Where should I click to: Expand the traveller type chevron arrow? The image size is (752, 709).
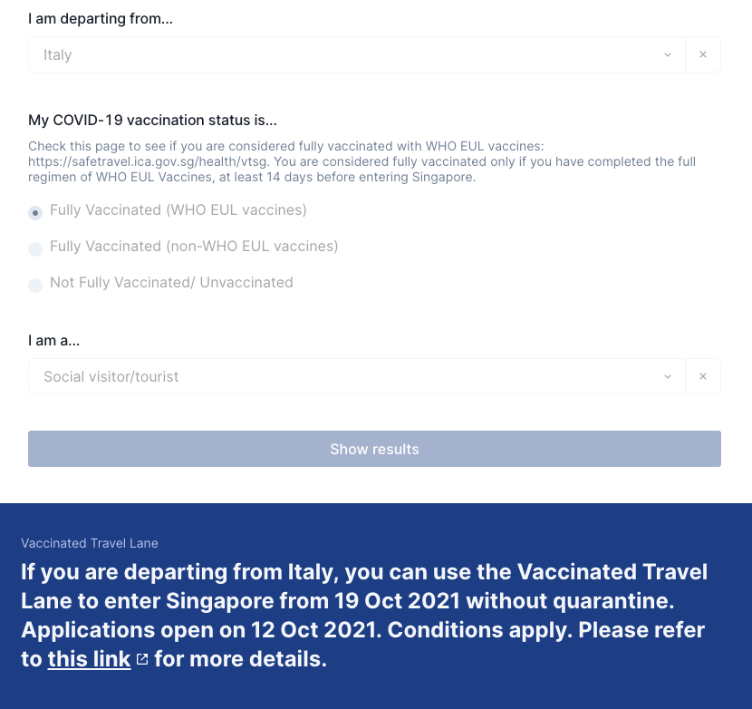(668, 376)
